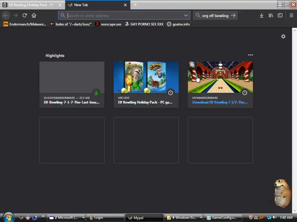Open the downloads panel
297x222 pixels.
click(262, 16)
